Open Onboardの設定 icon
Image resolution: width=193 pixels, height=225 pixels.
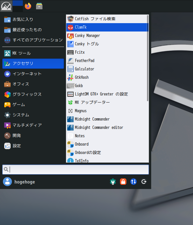(x=70, y=153)
